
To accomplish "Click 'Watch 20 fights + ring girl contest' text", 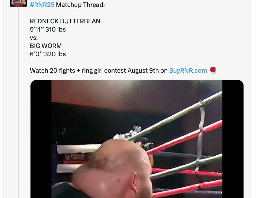I will (x=78, y=71).
